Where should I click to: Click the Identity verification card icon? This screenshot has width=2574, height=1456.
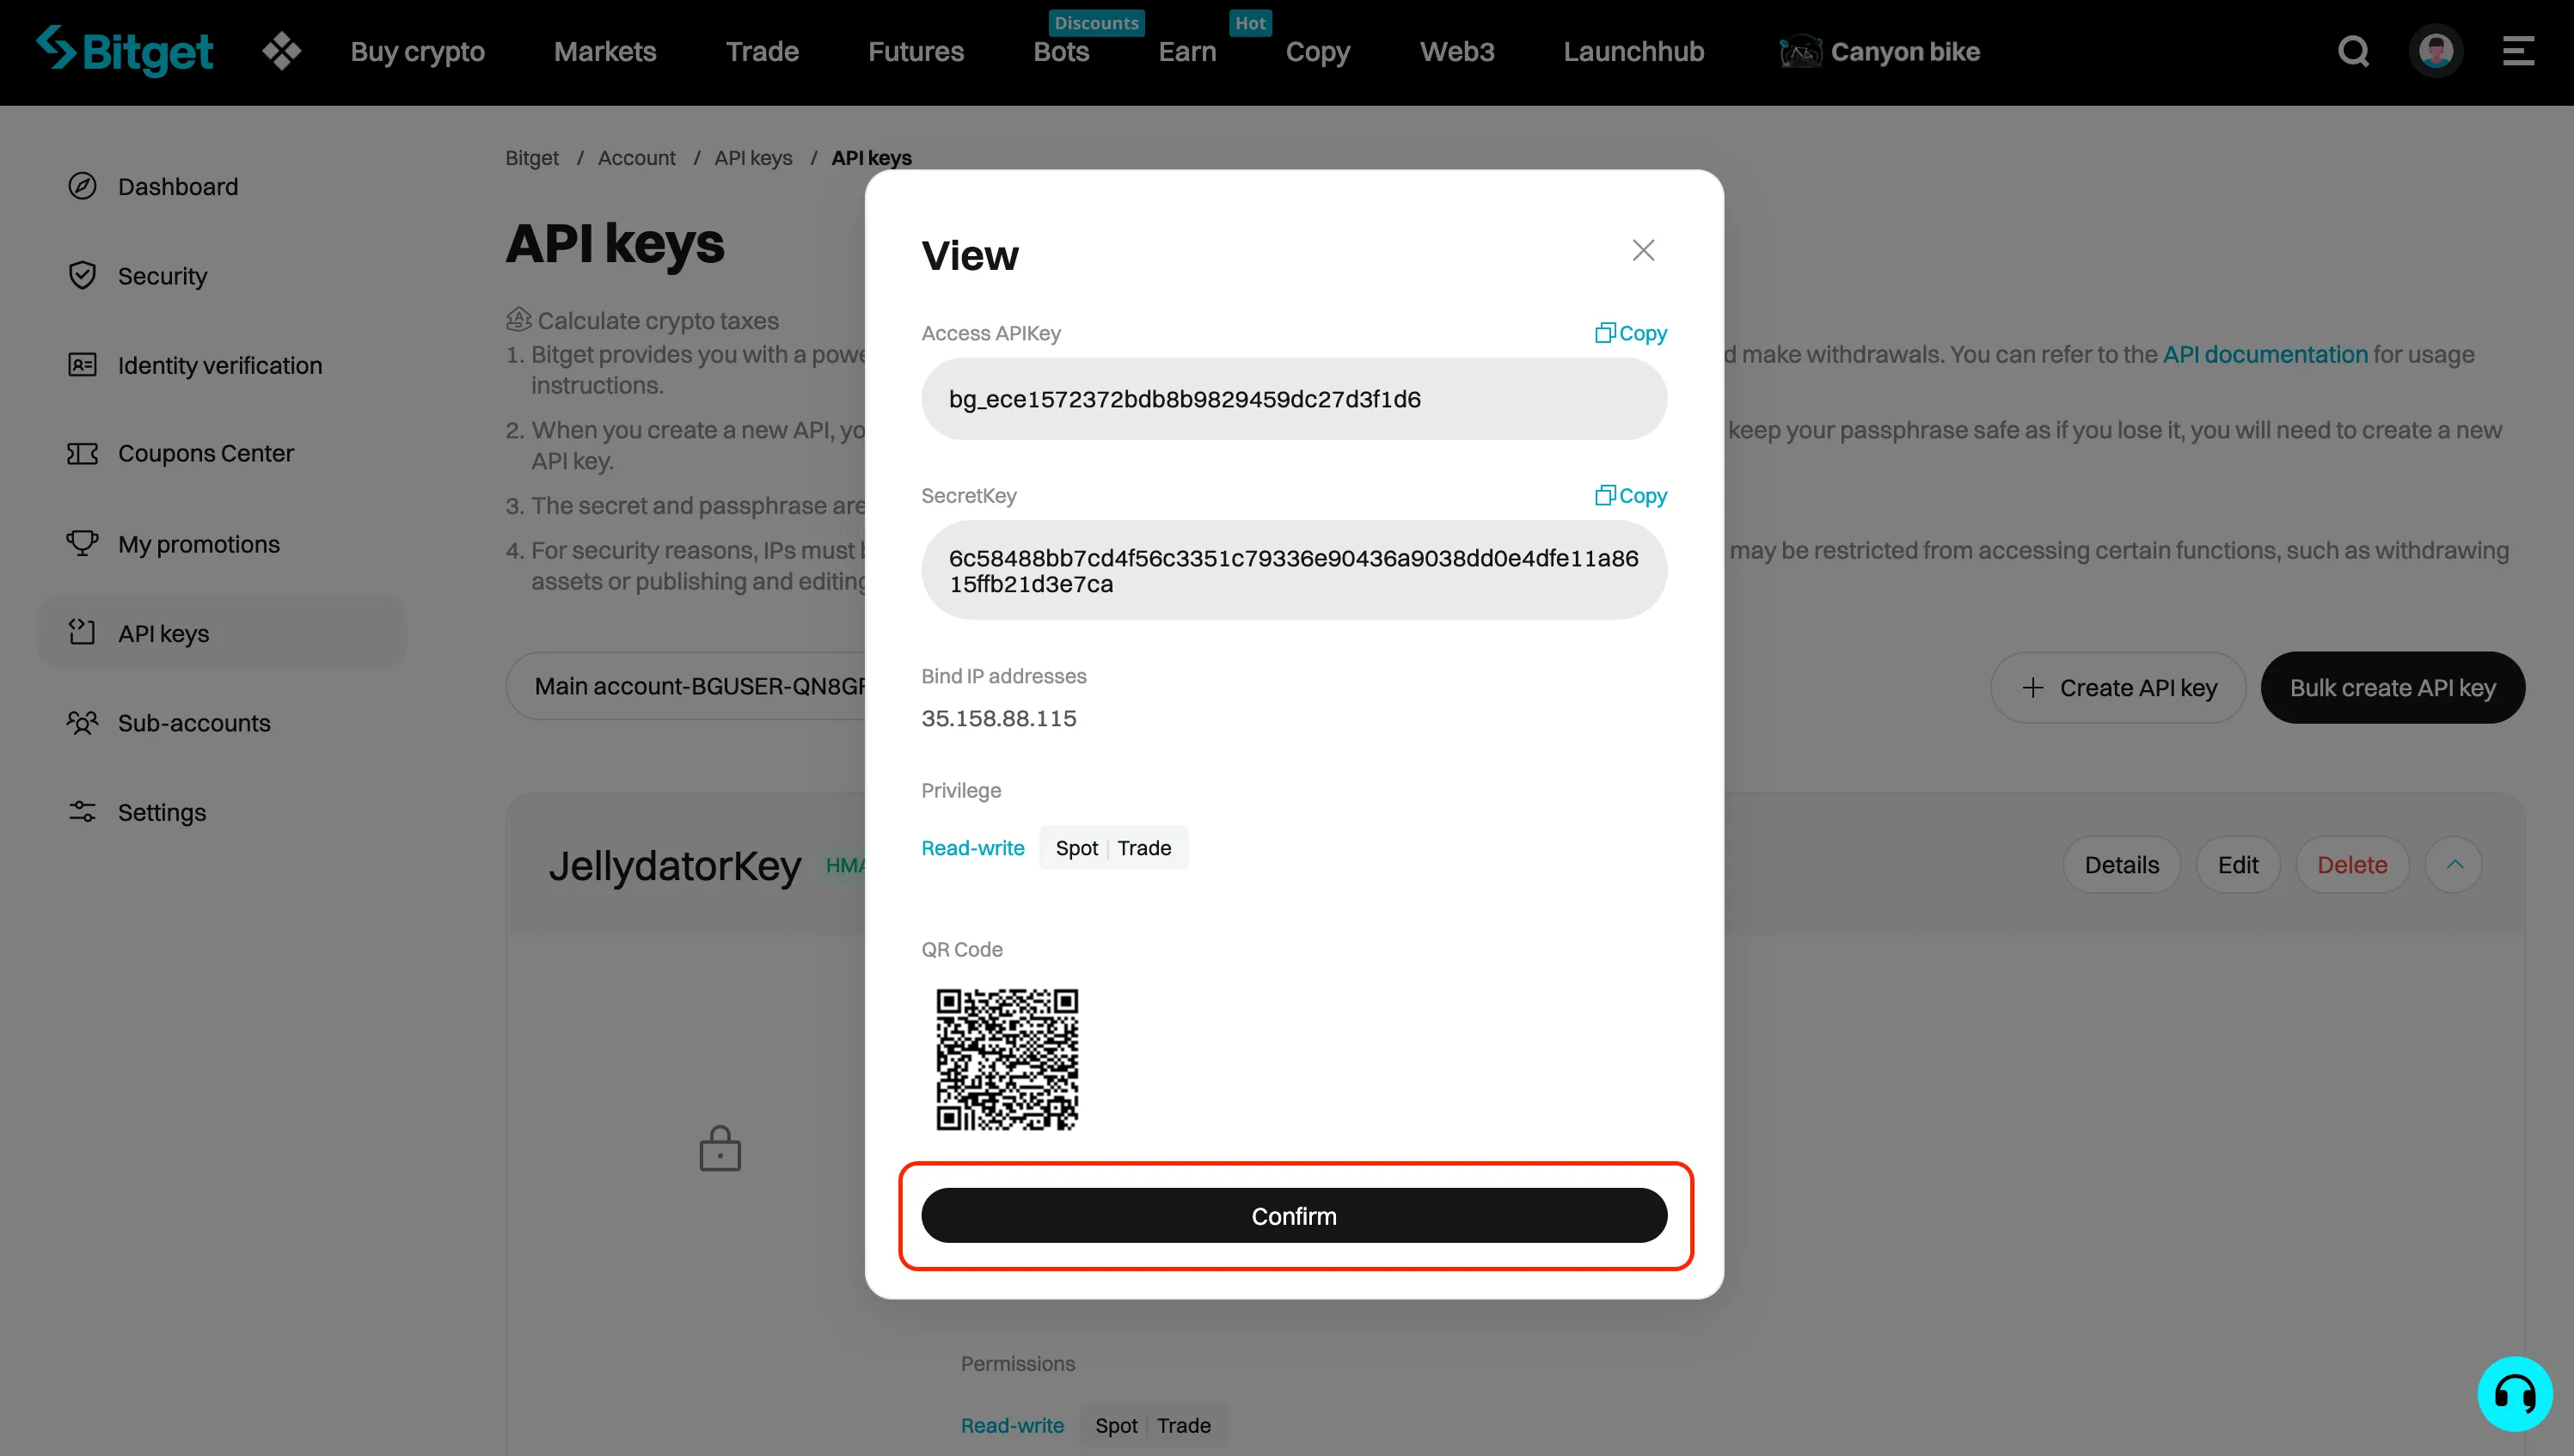(82, 365)
